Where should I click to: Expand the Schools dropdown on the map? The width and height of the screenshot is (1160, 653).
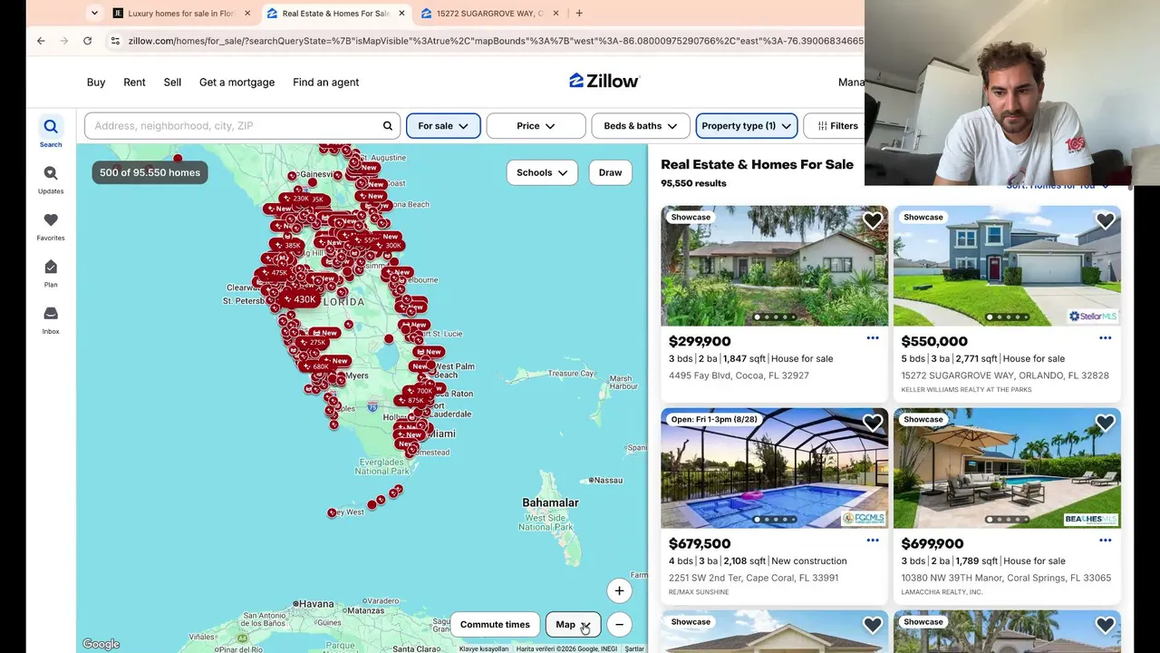542,172
